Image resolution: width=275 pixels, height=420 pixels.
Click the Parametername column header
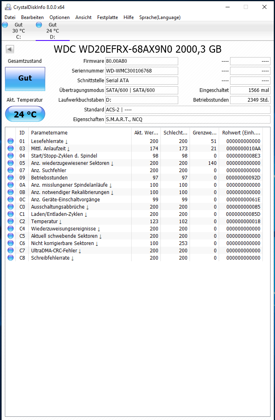80,132
